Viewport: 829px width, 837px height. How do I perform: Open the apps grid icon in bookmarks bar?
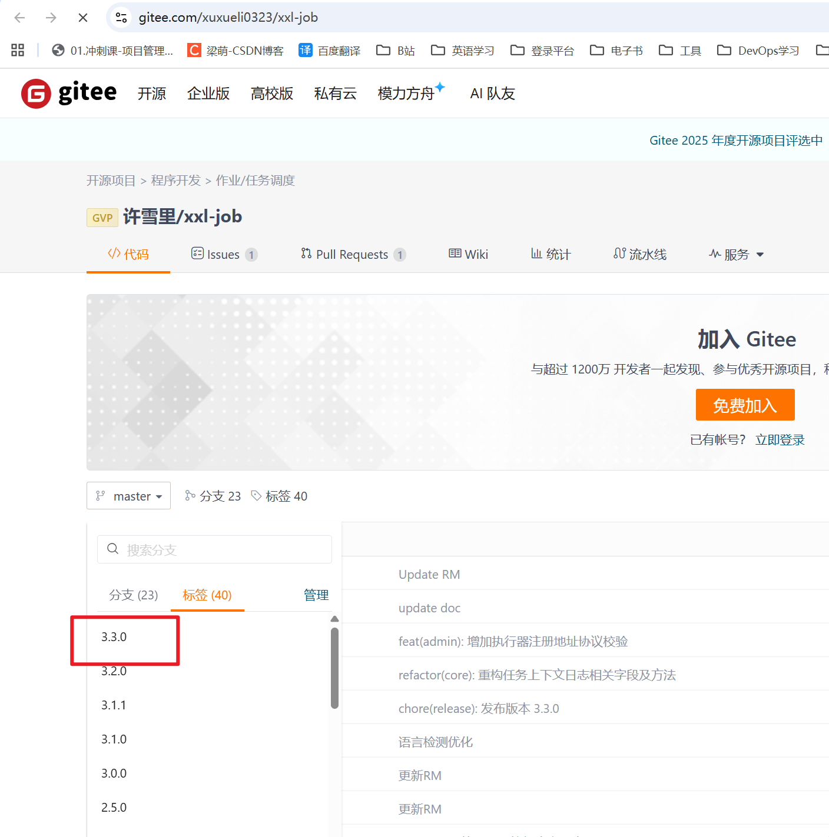18,51
